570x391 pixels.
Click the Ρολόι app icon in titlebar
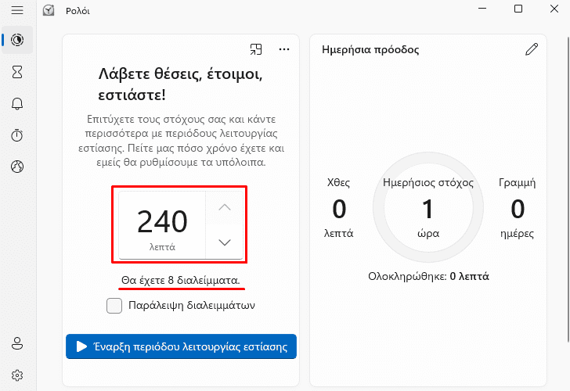49,10
